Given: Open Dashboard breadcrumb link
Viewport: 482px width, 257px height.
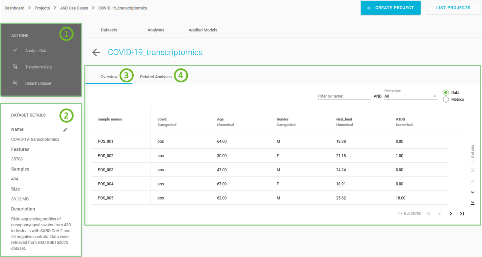Looking at the screenshot, I should pos(14,8).
